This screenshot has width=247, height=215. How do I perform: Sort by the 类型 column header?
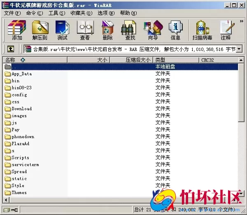click(176, 60)
